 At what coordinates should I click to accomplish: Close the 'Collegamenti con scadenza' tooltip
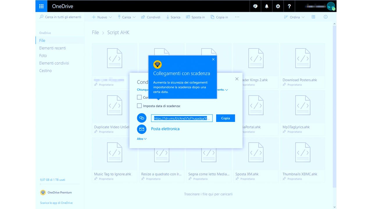pyautogui.click(x=213, y=59)
